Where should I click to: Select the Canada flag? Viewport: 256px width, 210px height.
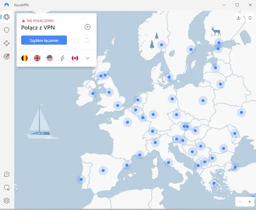tap(75, 58)
